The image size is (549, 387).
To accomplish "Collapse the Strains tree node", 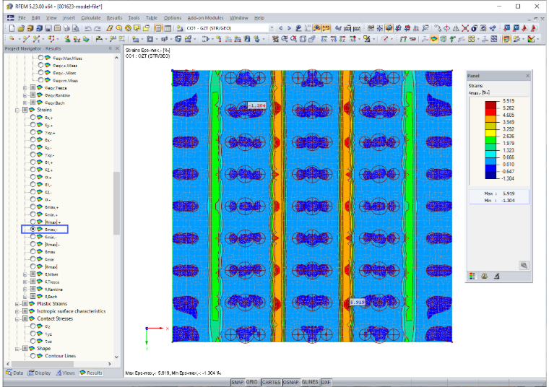I will (17, 110).
